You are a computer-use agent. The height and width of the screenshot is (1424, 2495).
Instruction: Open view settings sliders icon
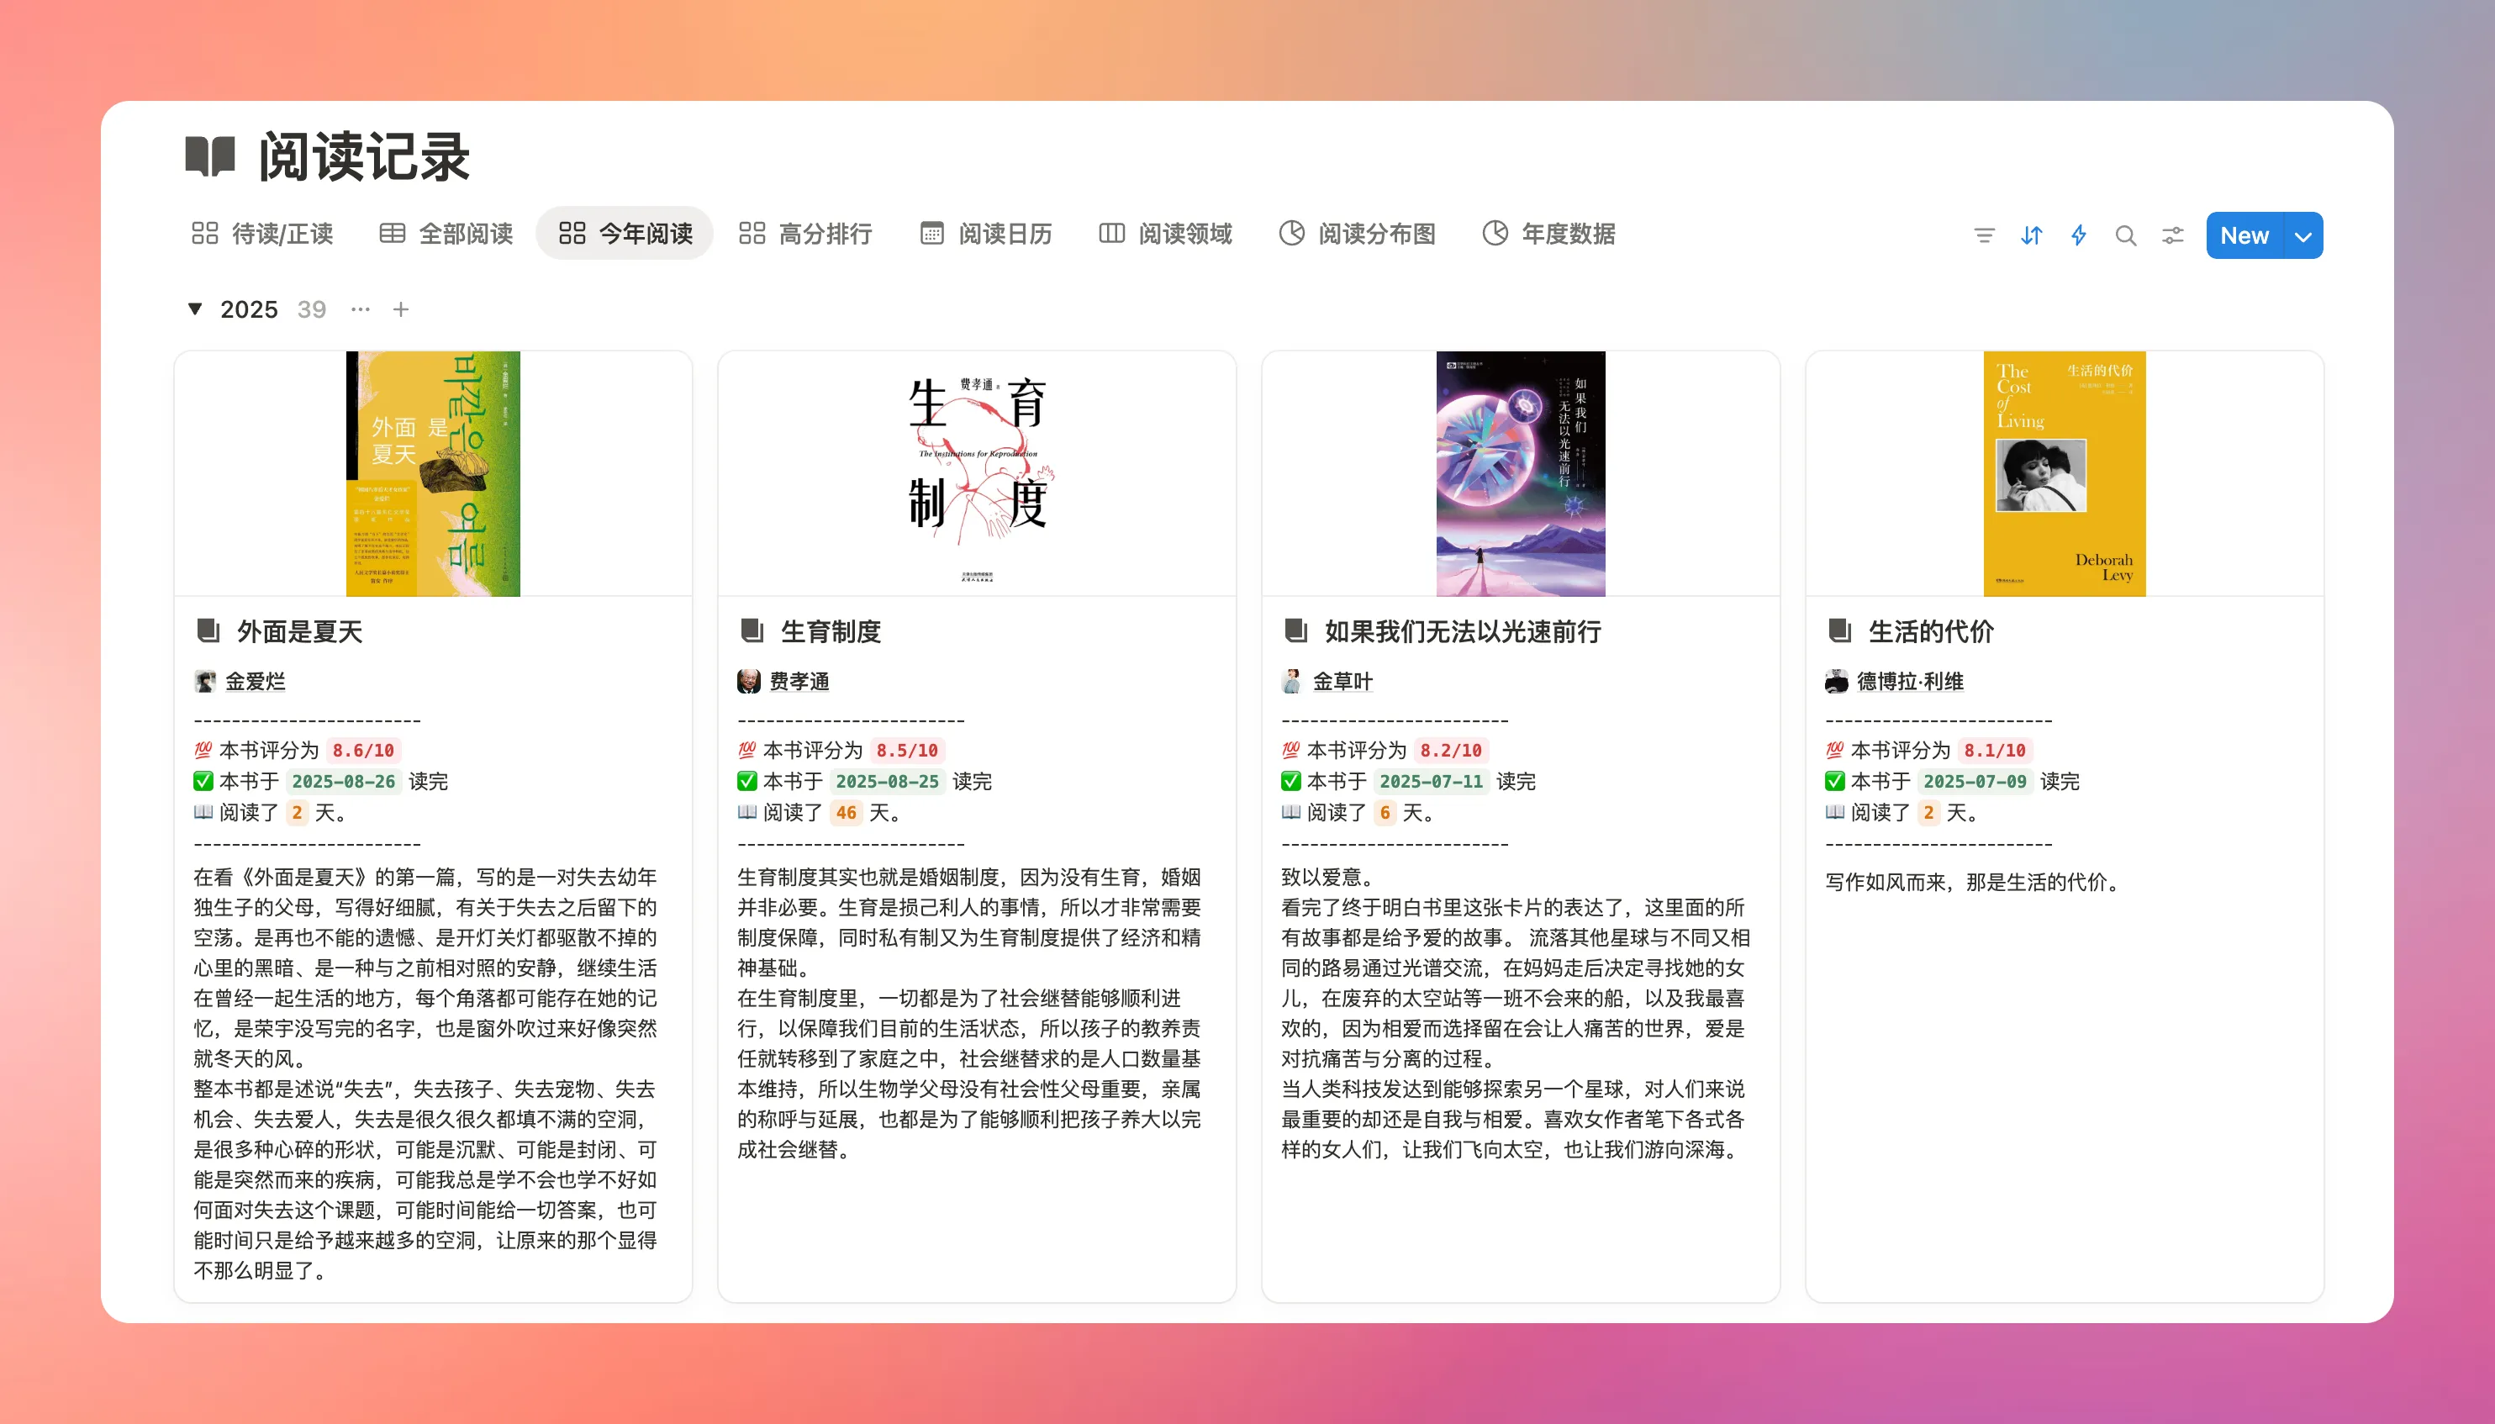pyautogui.click(x=2172, y=235)
